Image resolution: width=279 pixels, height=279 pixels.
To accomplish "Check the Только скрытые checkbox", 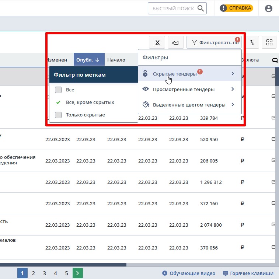I will tap(58, 115).
